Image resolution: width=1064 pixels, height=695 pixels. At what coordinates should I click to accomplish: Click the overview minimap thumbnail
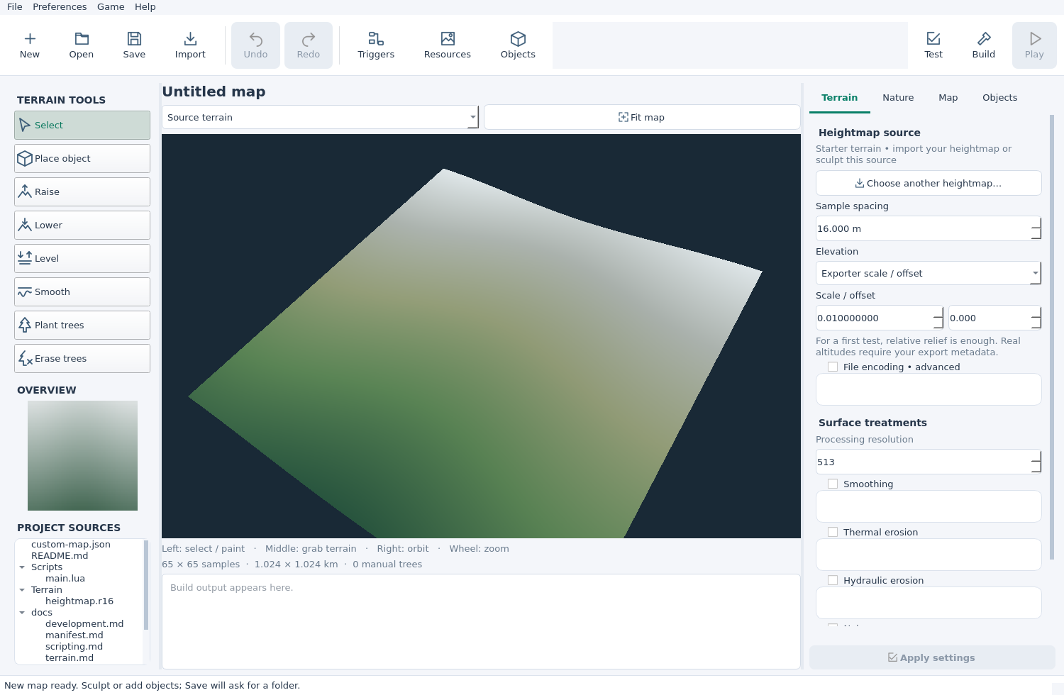point(82,455)
